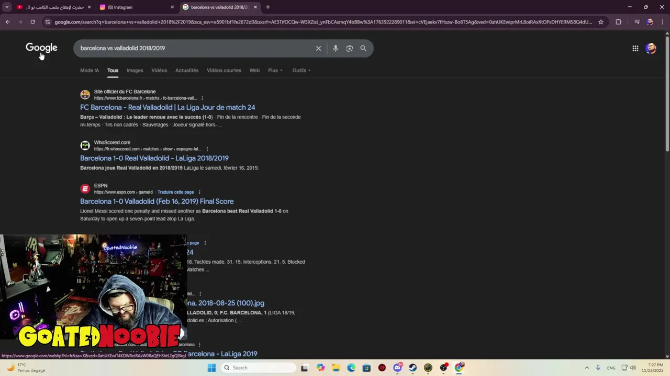The image size is (670, 376).
Task: Show Images results
Action: [135, 70]
